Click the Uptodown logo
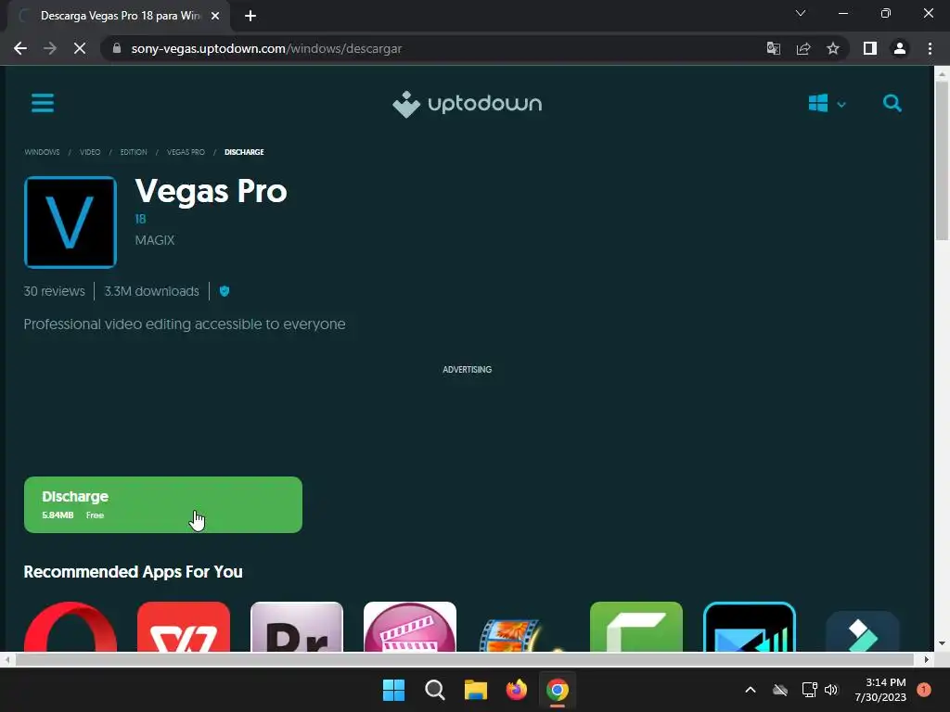 click(x=468, y=104)
